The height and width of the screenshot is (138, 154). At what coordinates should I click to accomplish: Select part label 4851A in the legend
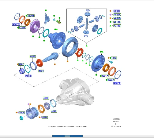tap(117, 15)
